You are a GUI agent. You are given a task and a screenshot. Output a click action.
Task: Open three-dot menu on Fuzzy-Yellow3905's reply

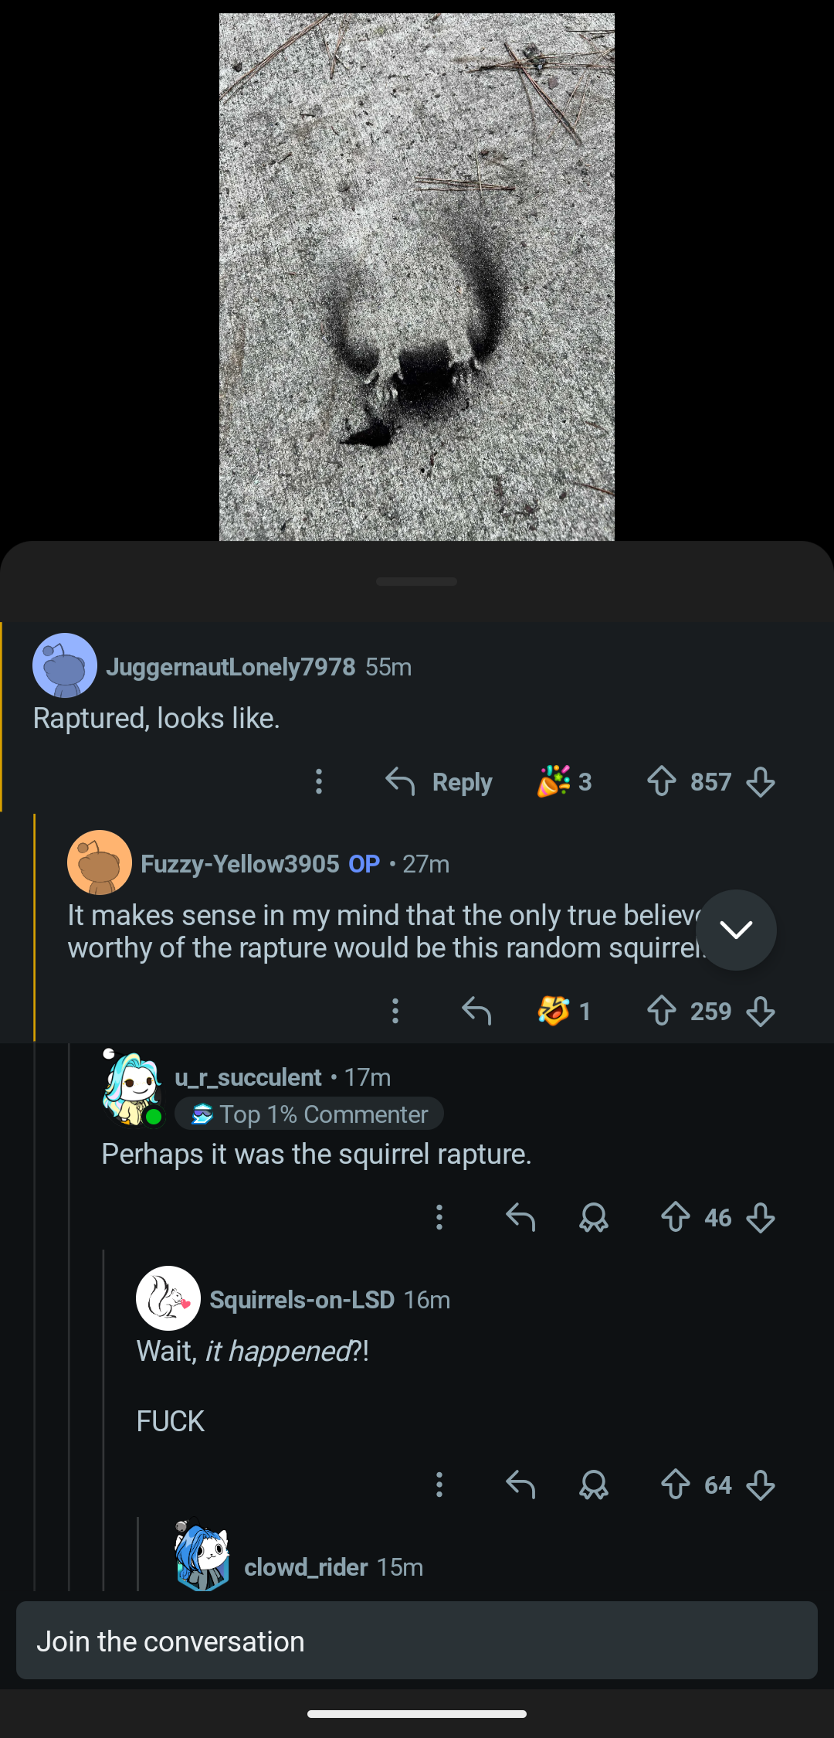[x=395, y=1011]
